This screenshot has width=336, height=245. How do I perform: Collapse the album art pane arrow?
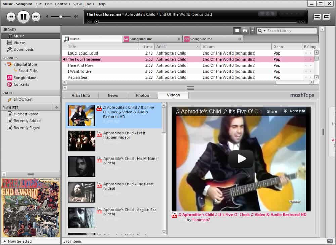point(4,174)
